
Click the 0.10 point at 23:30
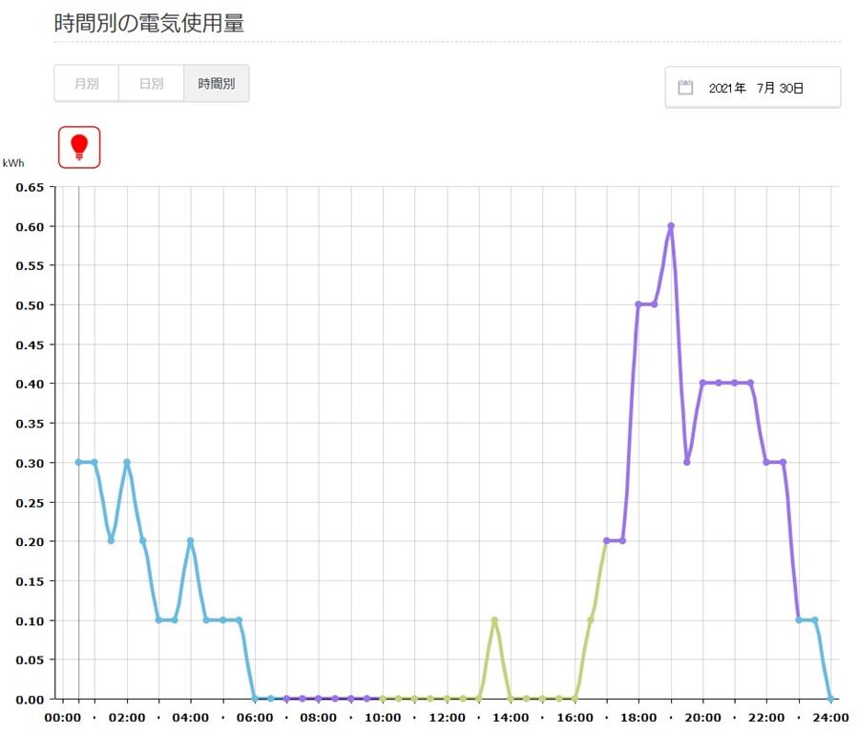coord(815,619)
